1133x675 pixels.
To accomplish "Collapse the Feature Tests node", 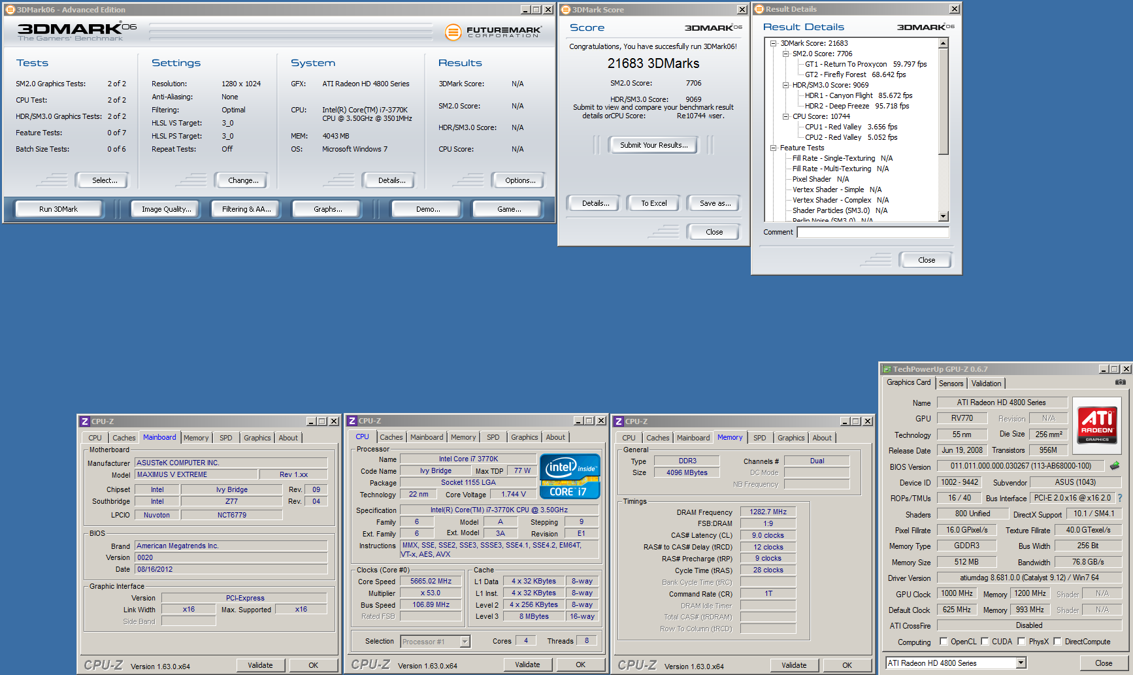I will point(774,148).
